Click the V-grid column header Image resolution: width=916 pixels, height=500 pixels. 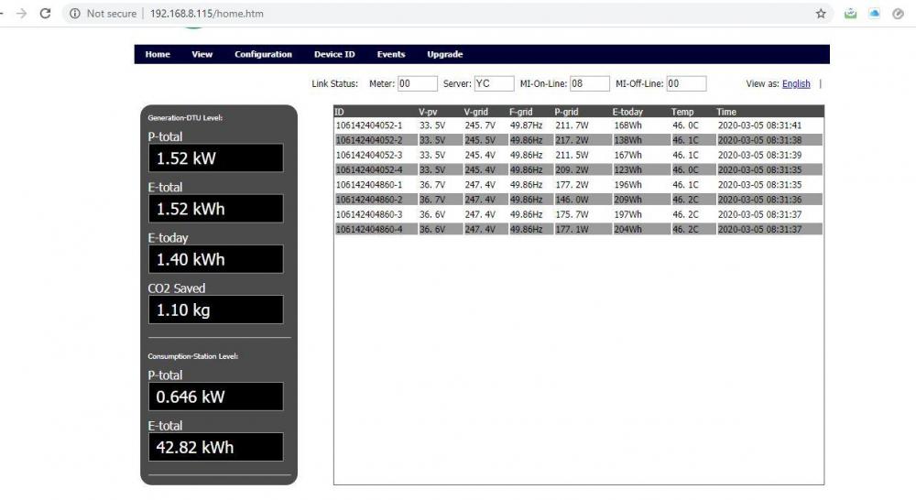point(475,112)
